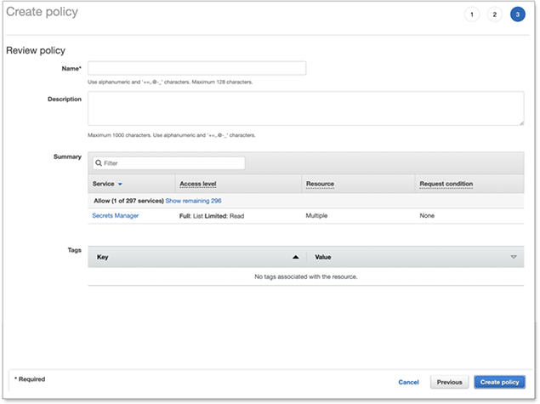Click the Description box resize handle
540x404 pixels.
520,122
